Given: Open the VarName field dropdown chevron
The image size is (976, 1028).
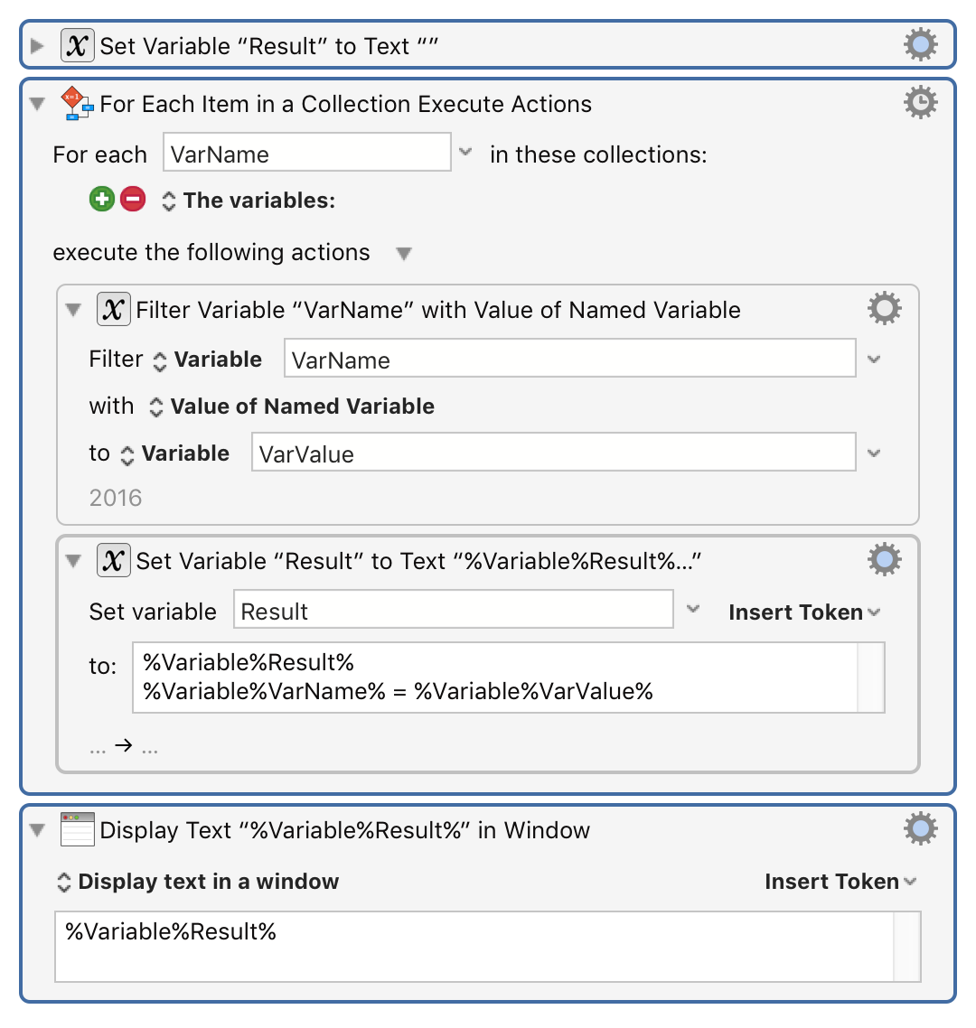Looking at the screenshot, I should 465,152.
